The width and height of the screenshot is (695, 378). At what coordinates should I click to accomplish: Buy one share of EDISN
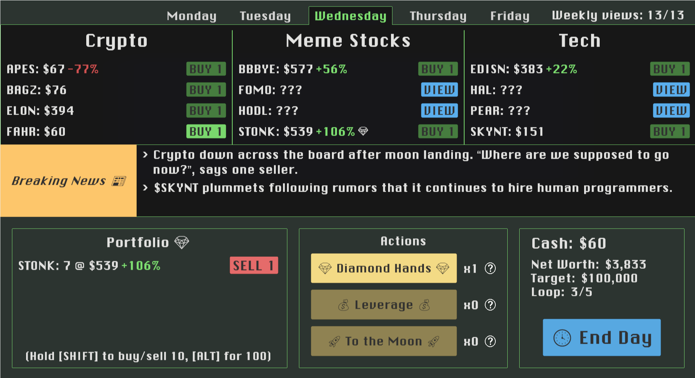(x=669, y=69)
